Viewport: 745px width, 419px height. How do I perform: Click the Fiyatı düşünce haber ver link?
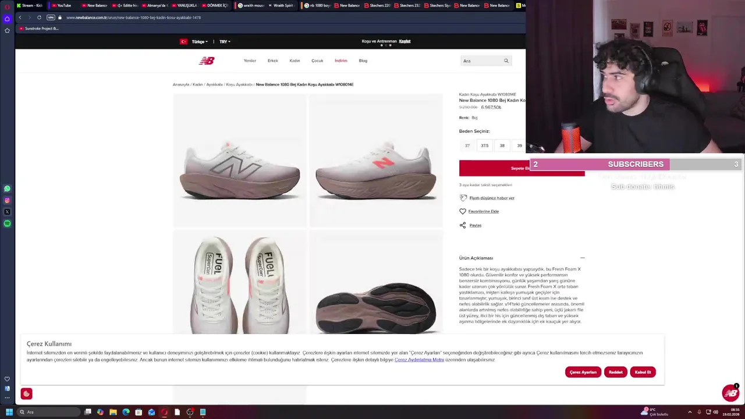(492, 198)
